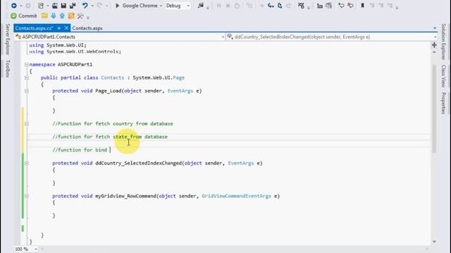Click the Save icon in toolbar
Viewport: 451px width, 253px height.
coord(63,6)
